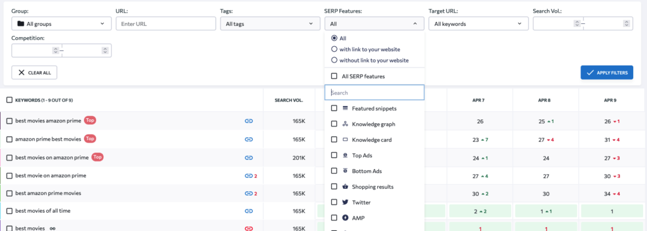
Task: Collapse the SERP Features dropdown
Action: coord(374,23)
